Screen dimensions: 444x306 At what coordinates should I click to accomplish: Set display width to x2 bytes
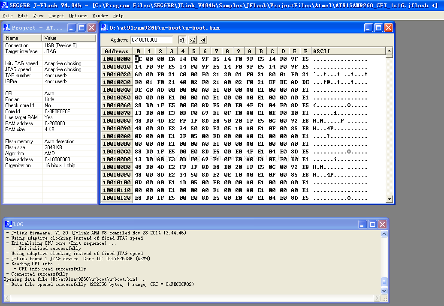193,40
